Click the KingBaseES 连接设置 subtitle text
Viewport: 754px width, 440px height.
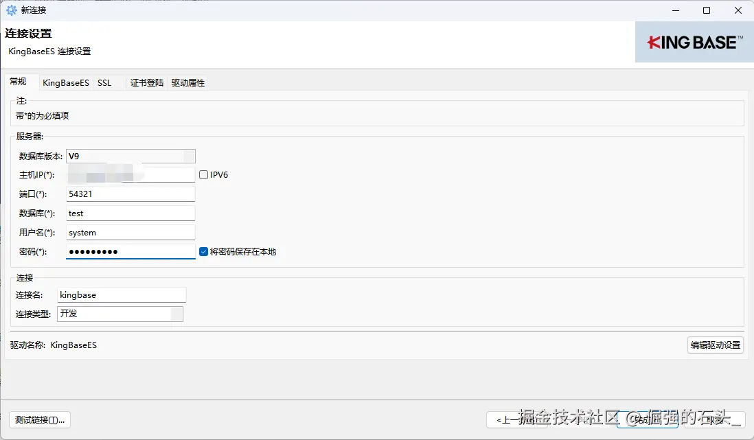(x=49, y=51)
